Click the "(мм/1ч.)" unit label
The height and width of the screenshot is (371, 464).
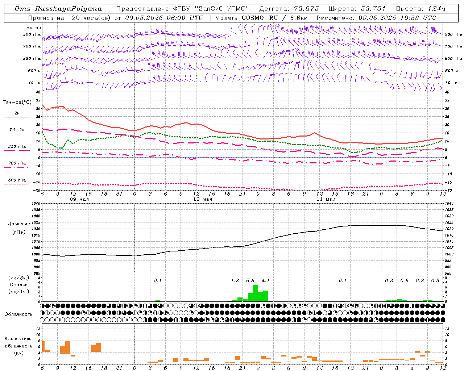(x=19, y=292)
